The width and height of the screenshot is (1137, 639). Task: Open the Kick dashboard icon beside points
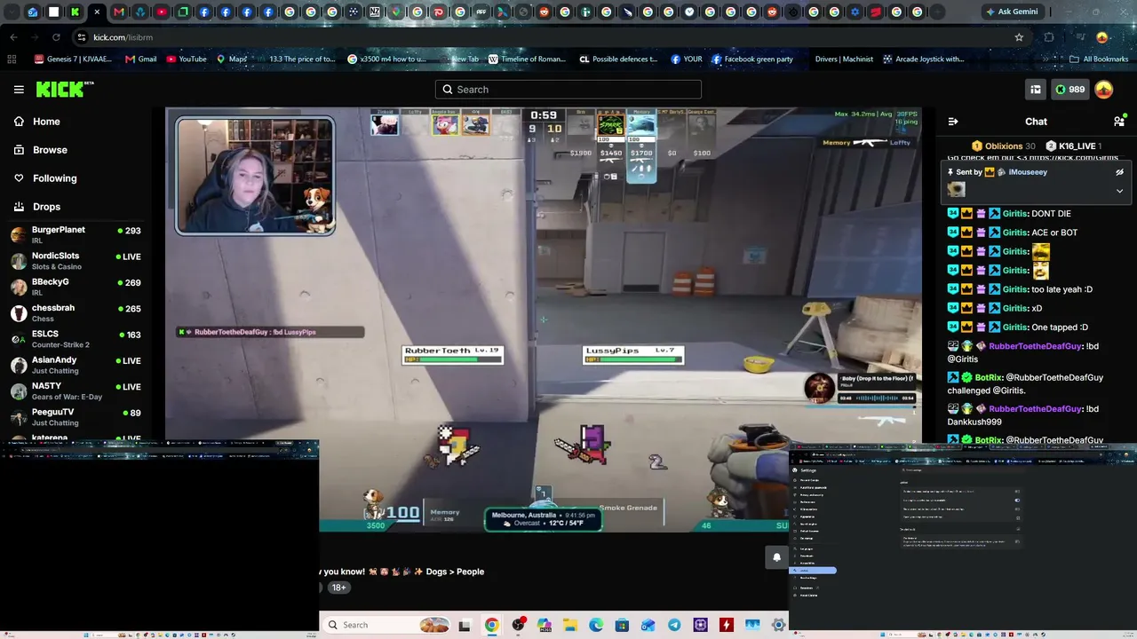[1036, 90]
